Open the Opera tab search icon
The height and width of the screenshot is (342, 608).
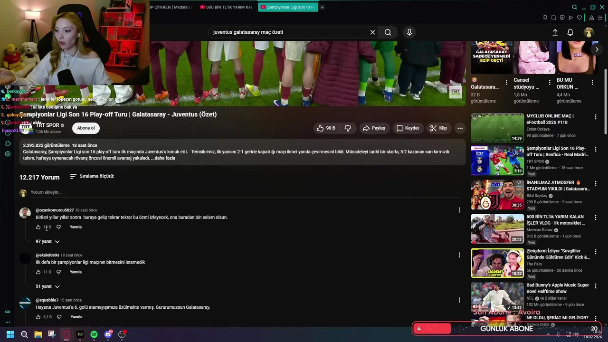click(x=574, y=7)
